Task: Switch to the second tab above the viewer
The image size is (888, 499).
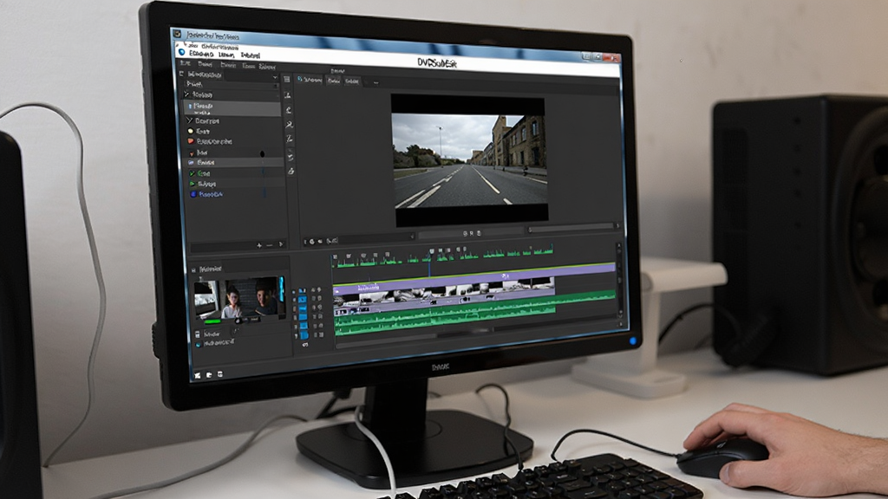Action: [x=334, y=81]
